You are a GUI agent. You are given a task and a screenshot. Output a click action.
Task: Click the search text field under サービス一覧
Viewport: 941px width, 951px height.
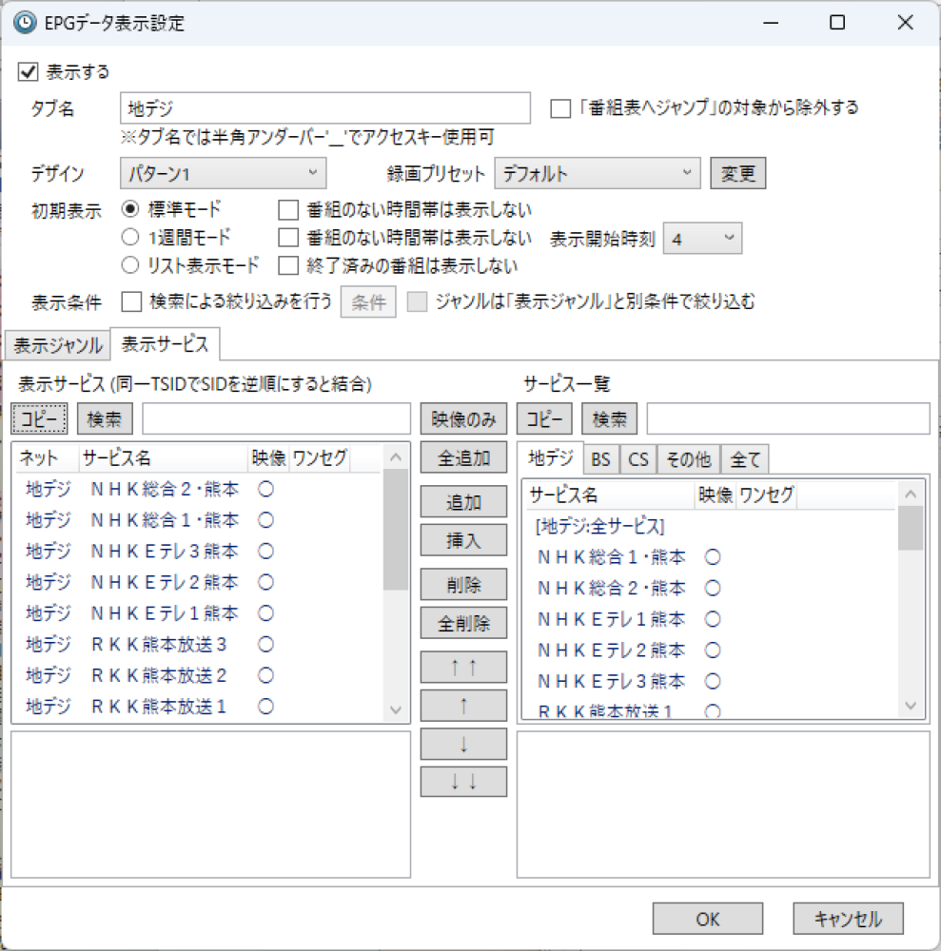click(x=788, y=418)
